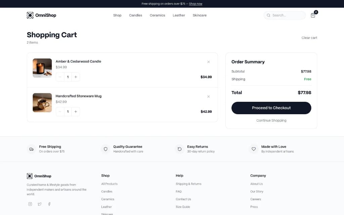Click the Made with Love heart icon
344x215 pixels.
[x=254, y=149]
